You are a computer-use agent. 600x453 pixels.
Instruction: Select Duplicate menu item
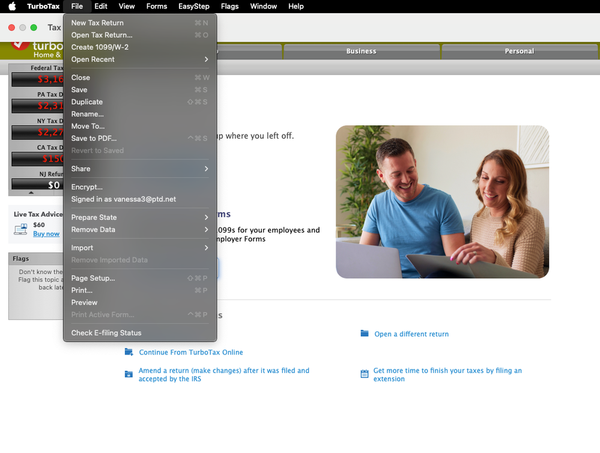pos(140,102)
